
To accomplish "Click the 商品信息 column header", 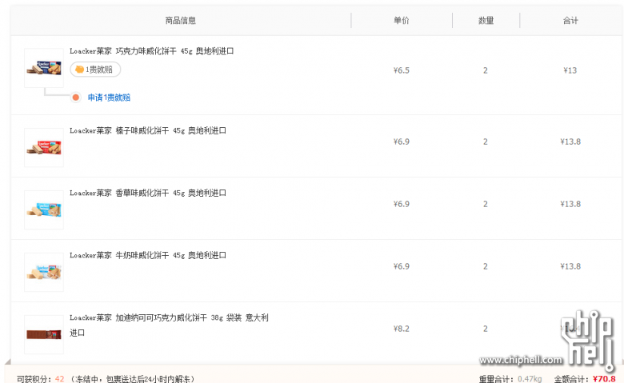I will point(181,20).
